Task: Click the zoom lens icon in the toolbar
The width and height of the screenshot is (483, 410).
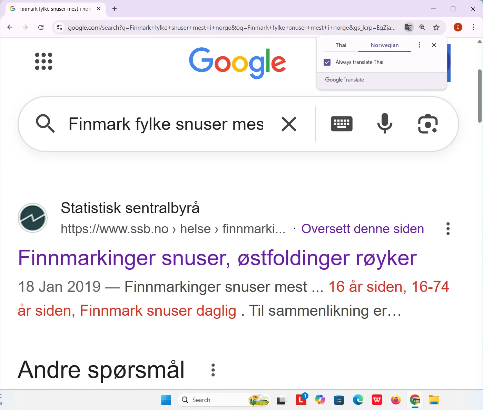Action: pyautogui.click(x=422, y=27)
